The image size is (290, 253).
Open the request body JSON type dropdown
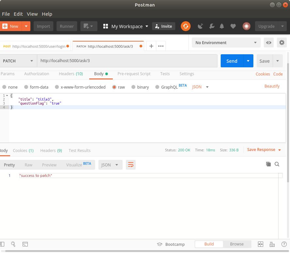click(x=200, y=87)
